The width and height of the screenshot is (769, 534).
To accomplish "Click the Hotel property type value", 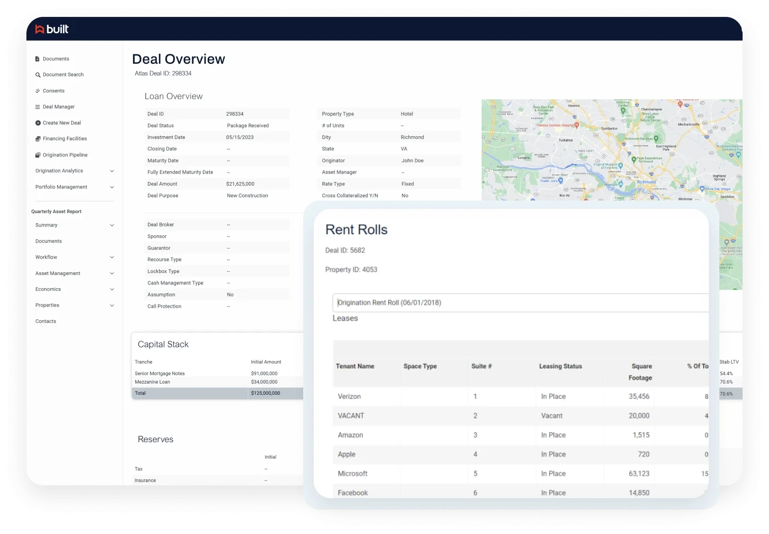I will point(407,114).
